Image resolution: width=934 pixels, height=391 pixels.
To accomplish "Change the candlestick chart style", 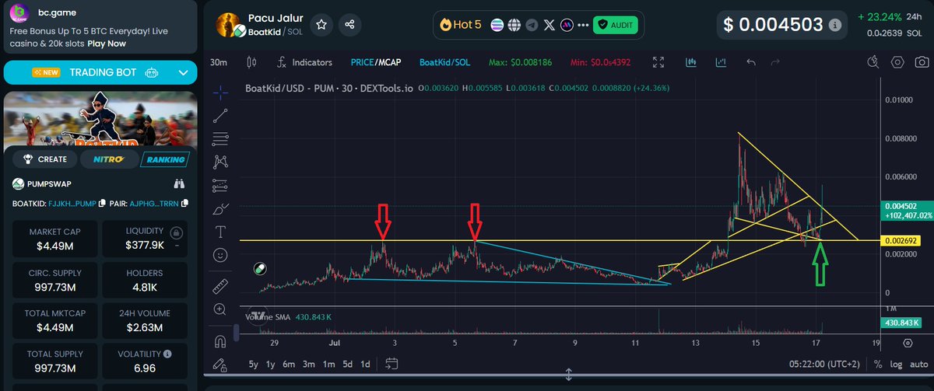I will [251, 62].
